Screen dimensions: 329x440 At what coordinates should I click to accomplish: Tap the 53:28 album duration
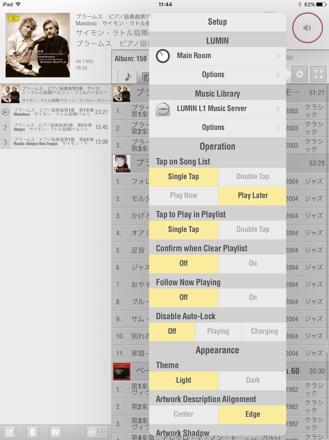coord(317,163)
